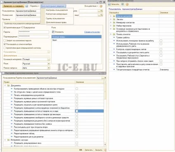The width and height of the screenshot is (175, 152).
Task: Click OK in the additional rights window
Action: 80,150
